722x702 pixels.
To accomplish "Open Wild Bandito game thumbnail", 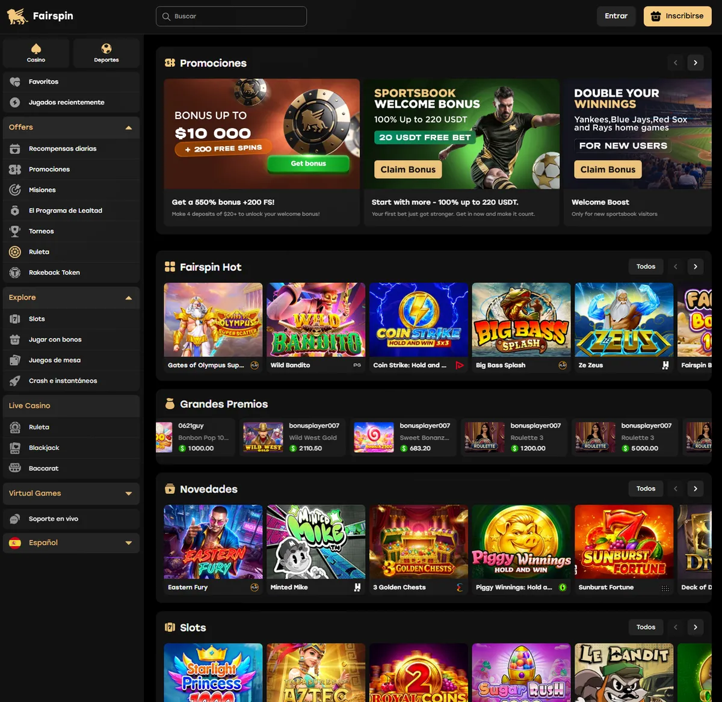I will click(316, 320).
